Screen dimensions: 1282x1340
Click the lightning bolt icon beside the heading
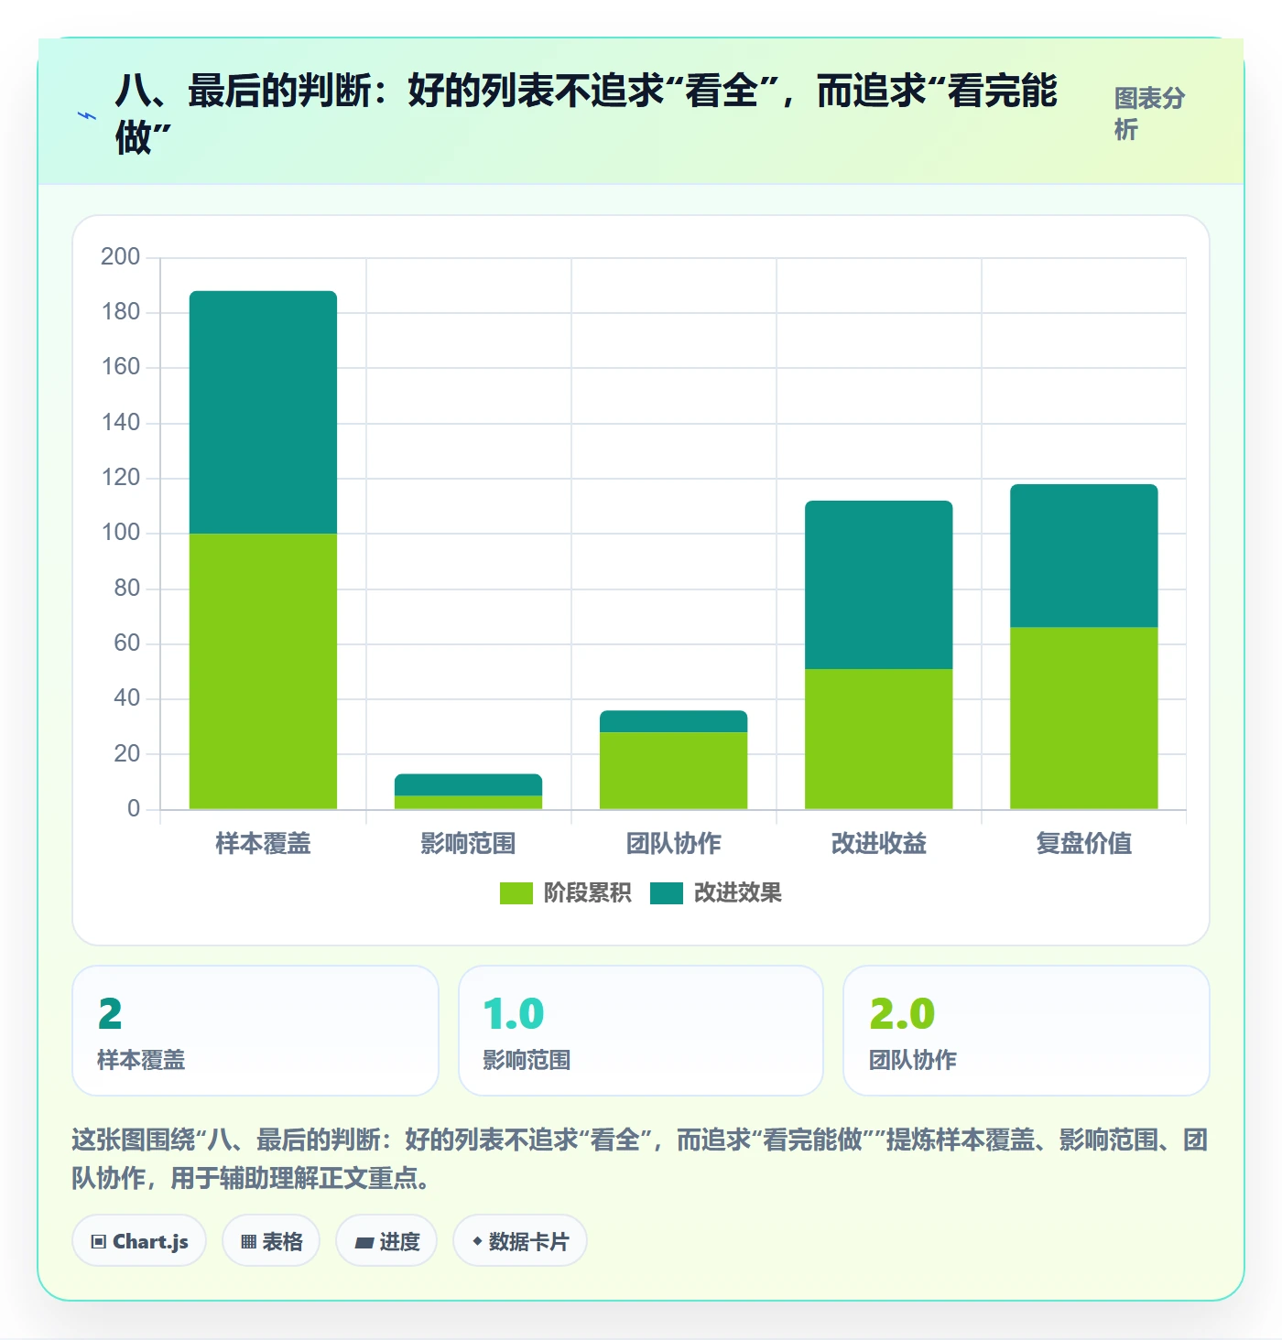click(x=87, y=116)
